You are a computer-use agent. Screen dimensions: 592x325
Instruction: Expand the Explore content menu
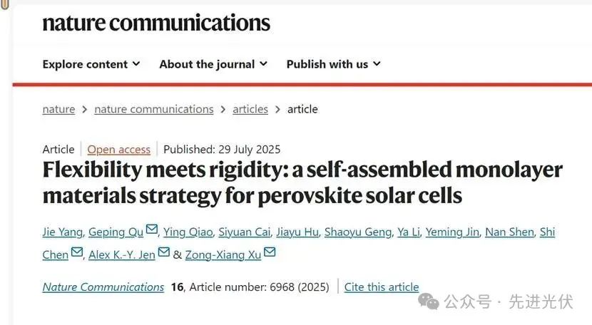pos(91,64)
